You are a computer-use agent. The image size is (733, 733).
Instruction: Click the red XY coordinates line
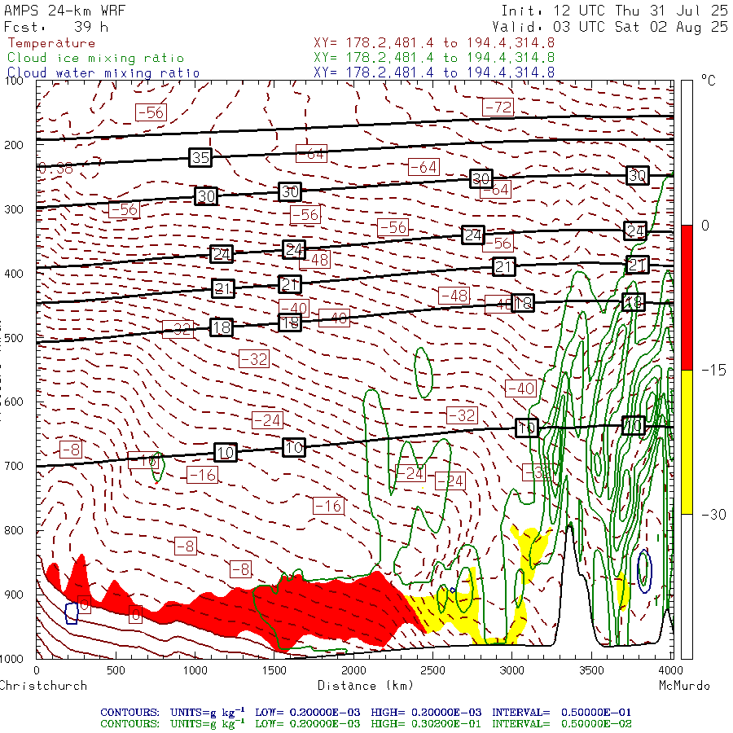pyautogui.click(x=434, y=43)
